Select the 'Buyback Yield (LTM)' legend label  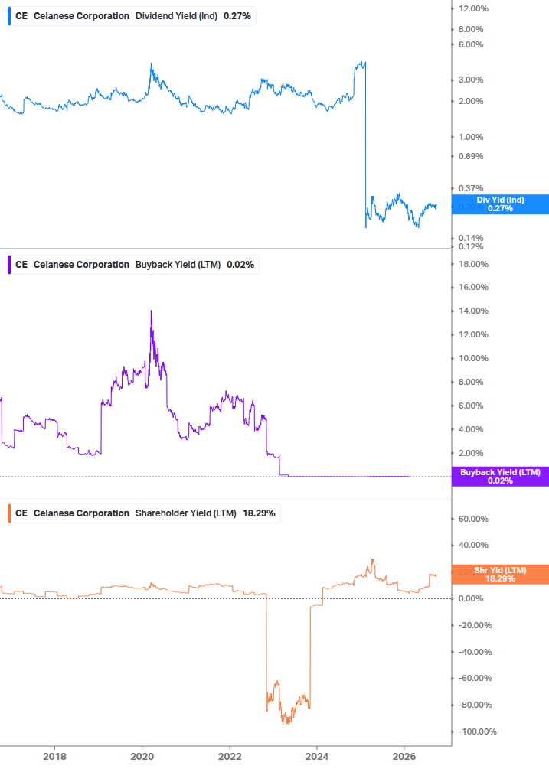(x=178, y=265)
